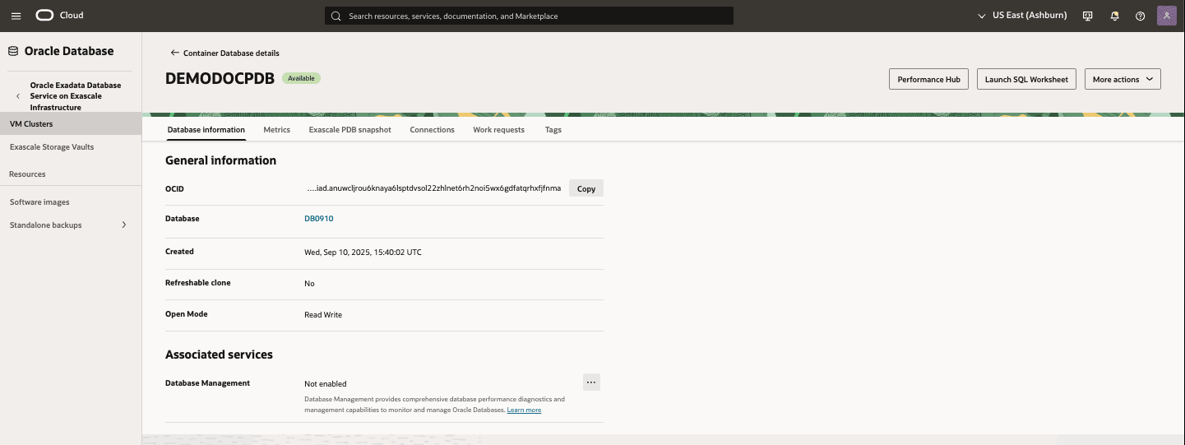This screenshot has height=445, width=1185.
Task: Expand the US East (Ashburn) region selector
Action: pyautogui.click(x=1024, y=16)
